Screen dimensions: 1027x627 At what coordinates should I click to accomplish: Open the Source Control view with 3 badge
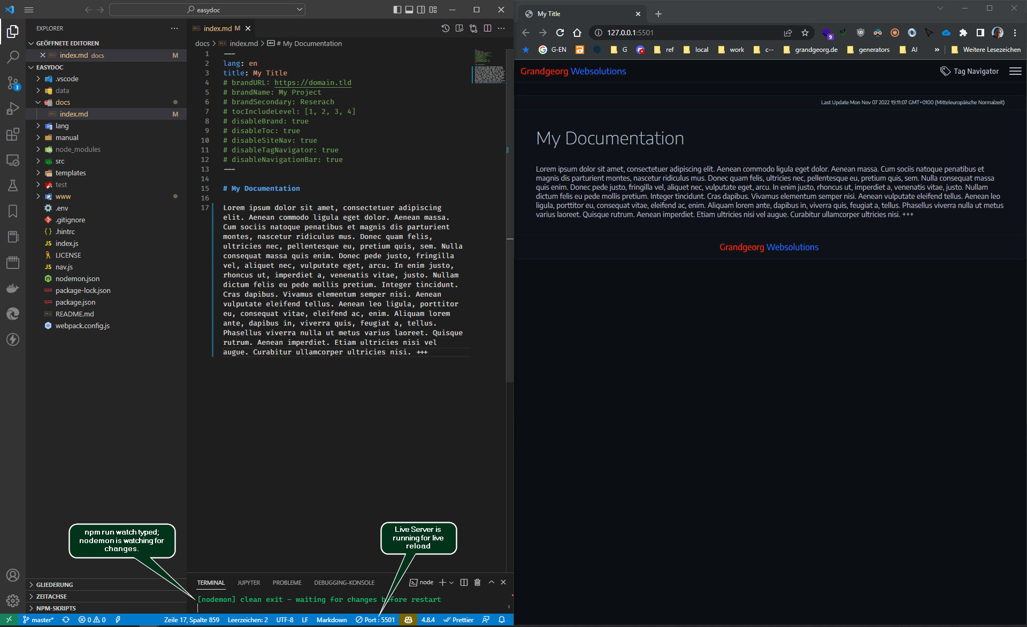[x=13, y=82]
